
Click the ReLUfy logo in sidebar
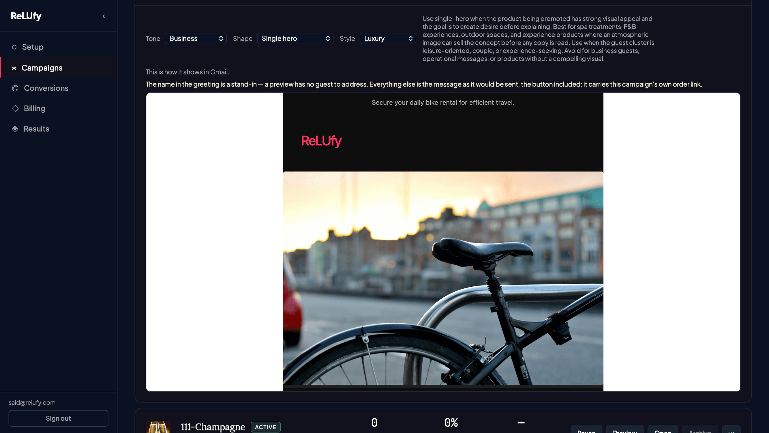[x=26, y=16]
